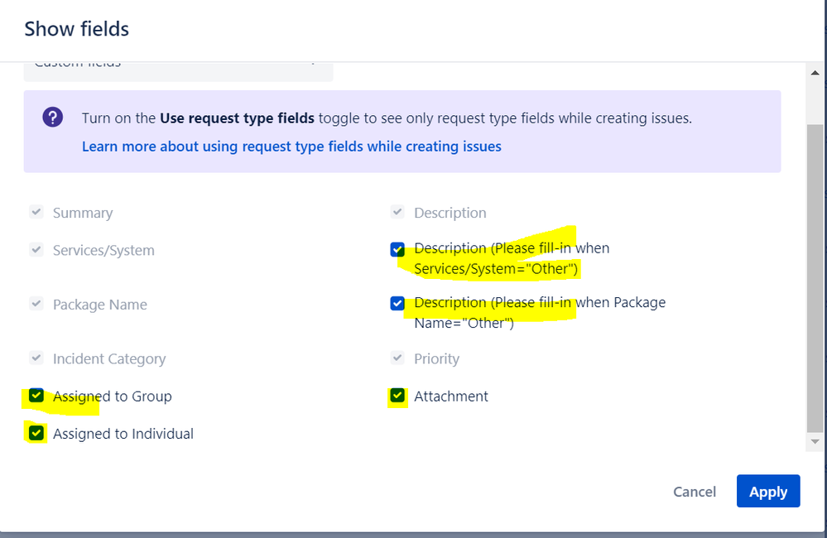
Task: Click the Incident Category label
Action: click(109, 358)
